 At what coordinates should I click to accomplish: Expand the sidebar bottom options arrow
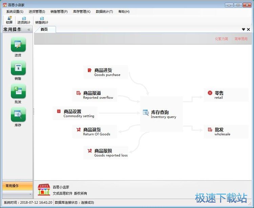[30, 194]
